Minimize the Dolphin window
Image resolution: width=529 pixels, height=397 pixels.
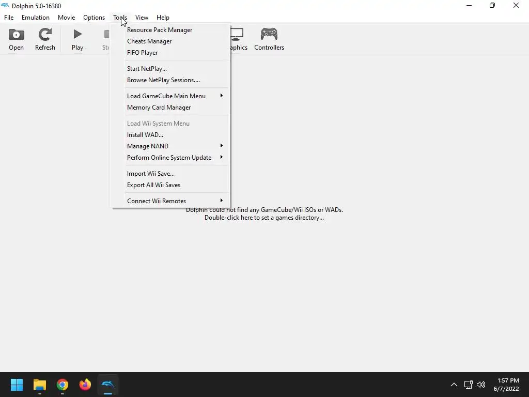point(469,5)
